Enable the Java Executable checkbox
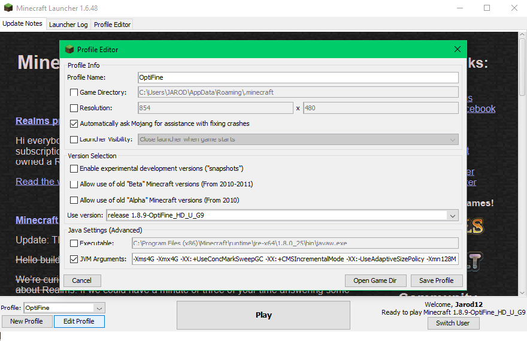Image resolution: width=527 pixels, height=341 pixels. pos(74,243)
